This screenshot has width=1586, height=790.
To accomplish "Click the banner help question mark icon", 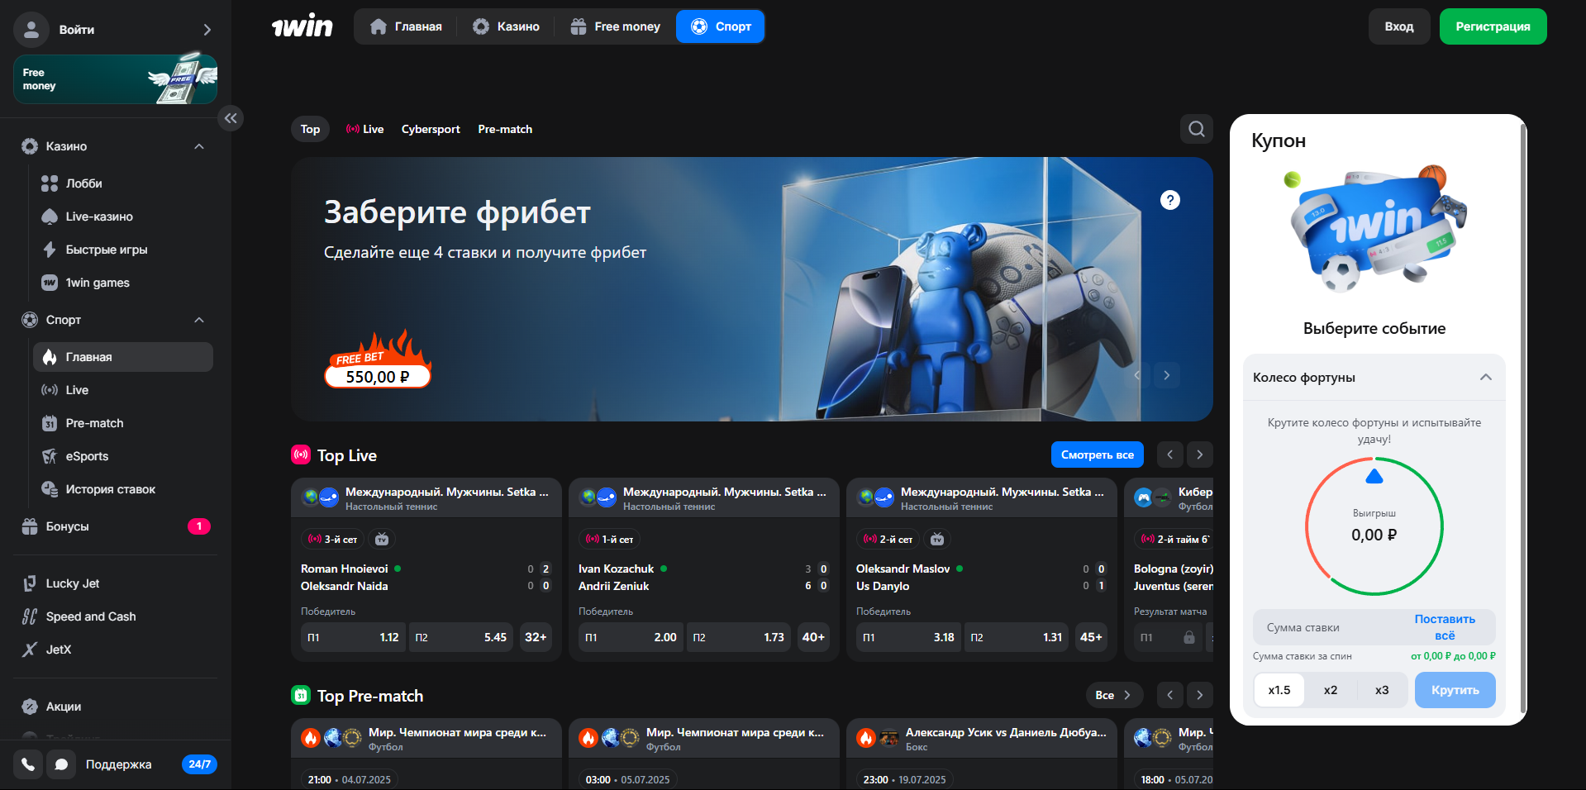I will (x=1169, y=200).
